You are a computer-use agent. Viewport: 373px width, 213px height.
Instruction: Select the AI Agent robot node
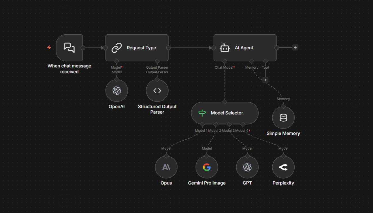(245, 48)
